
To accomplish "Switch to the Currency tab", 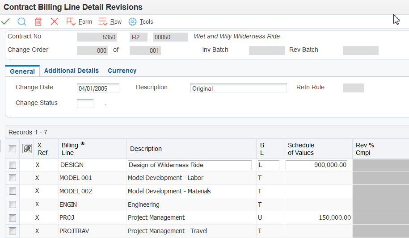I will pos(122,71).
